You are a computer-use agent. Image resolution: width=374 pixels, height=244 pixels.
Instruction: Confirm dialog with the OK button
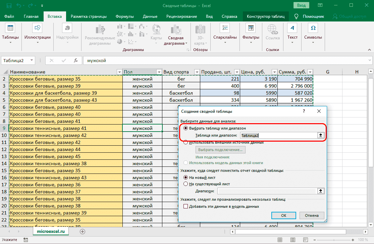click(x=283, y=215)
